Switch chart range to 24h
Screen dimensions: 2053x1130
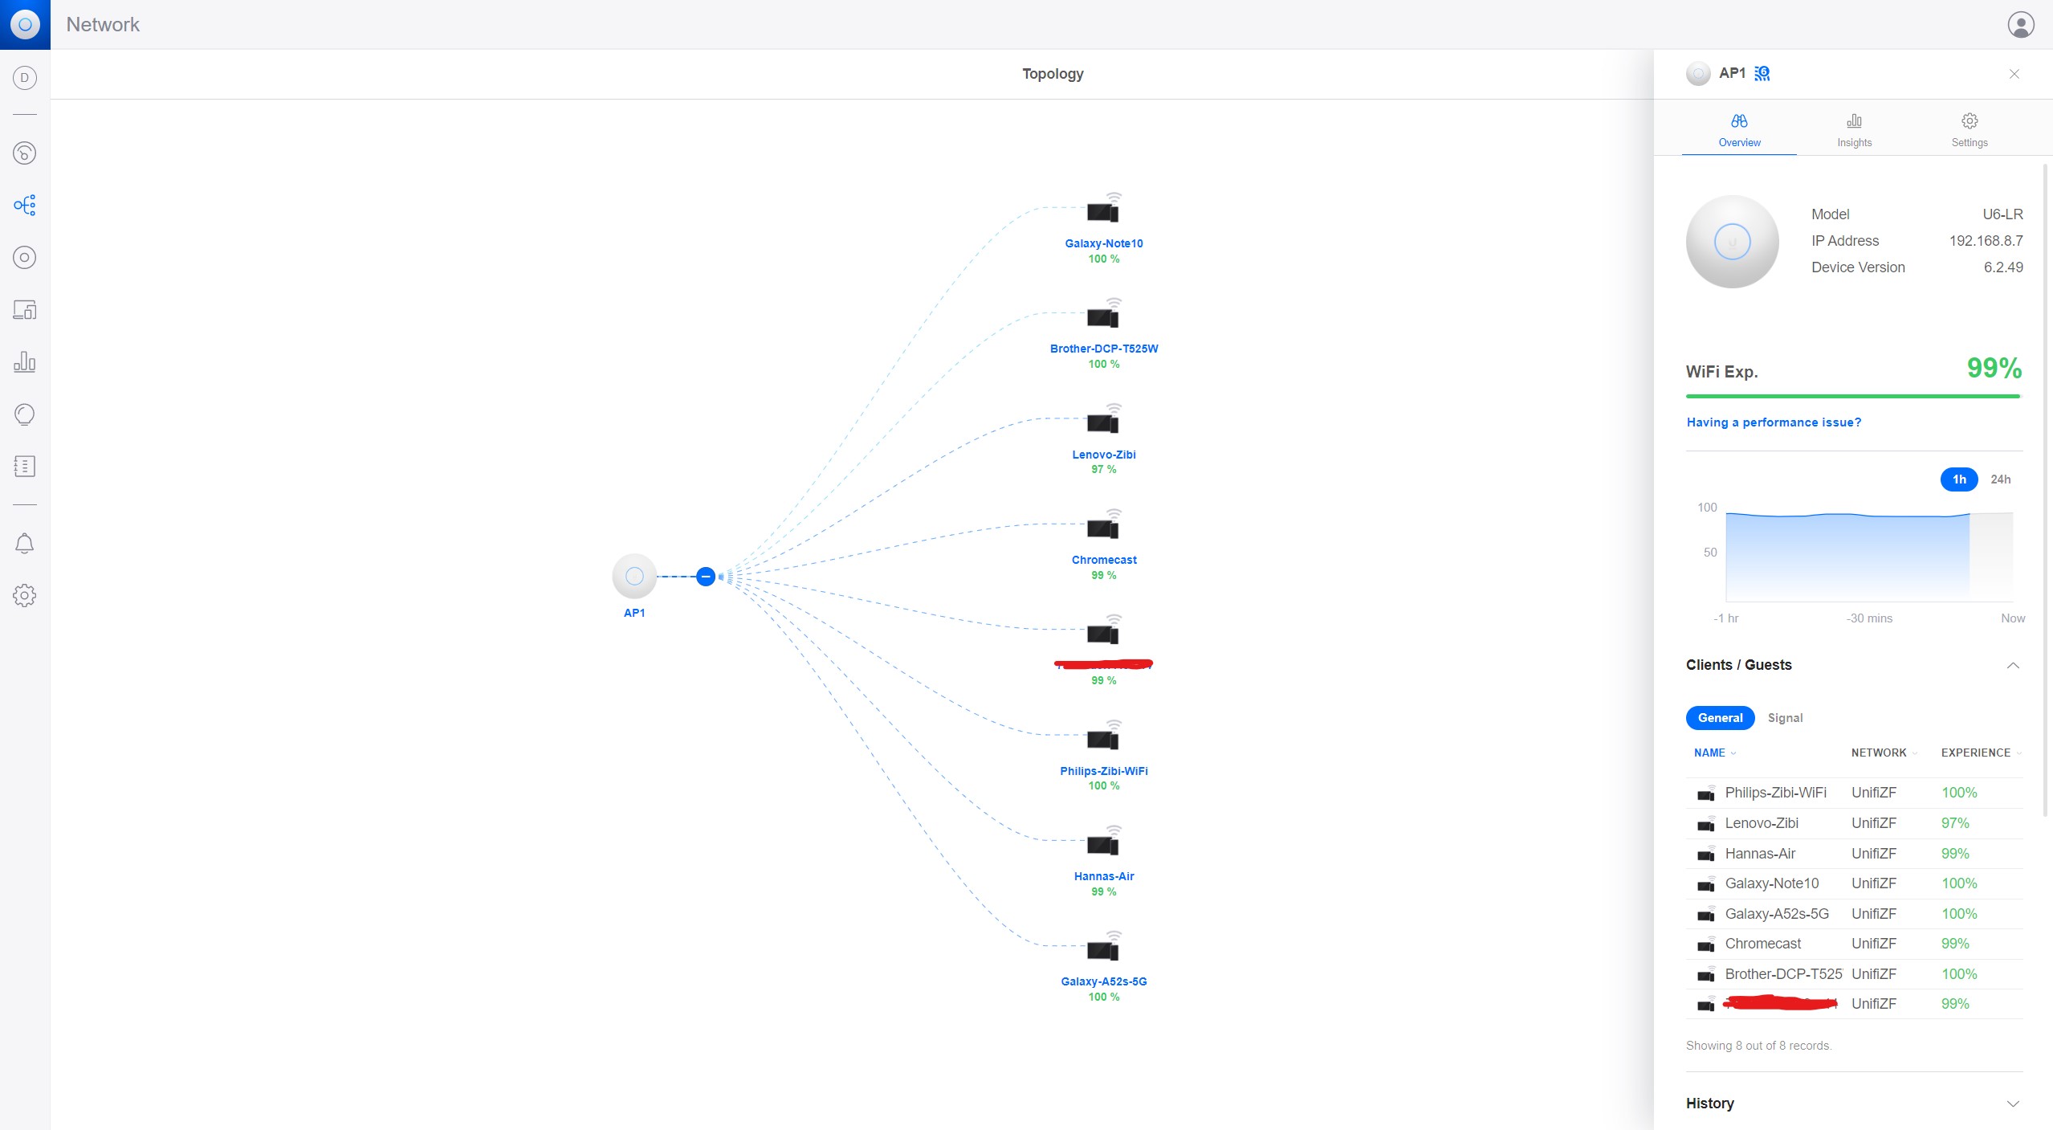pyautogui.click(x=2000, y=479)
